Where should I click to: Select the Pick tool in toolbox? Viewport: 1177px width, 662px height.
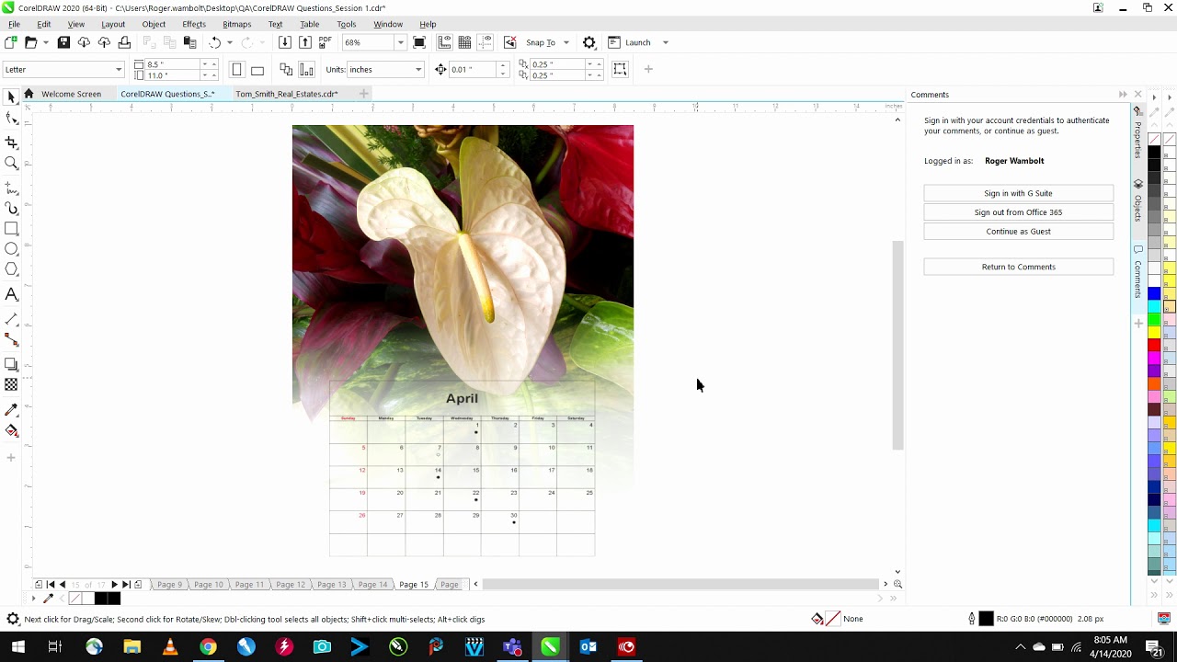[11, 97]
